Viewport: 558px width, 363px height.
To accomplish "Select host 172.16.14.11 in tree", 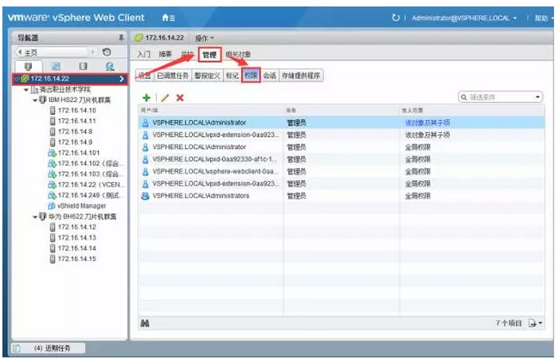I will tap(77, 121).
